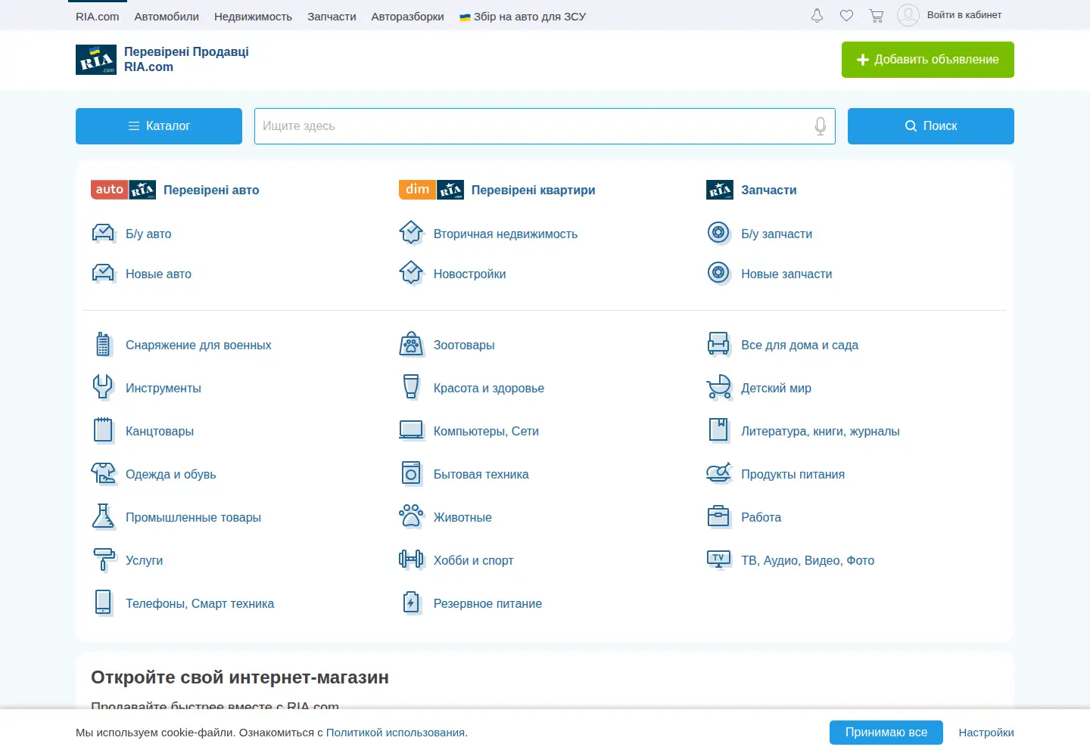This screenshot has height=756, width=1090.
Task: Open RIA.com top navigation item
Action: click(98, 17)
